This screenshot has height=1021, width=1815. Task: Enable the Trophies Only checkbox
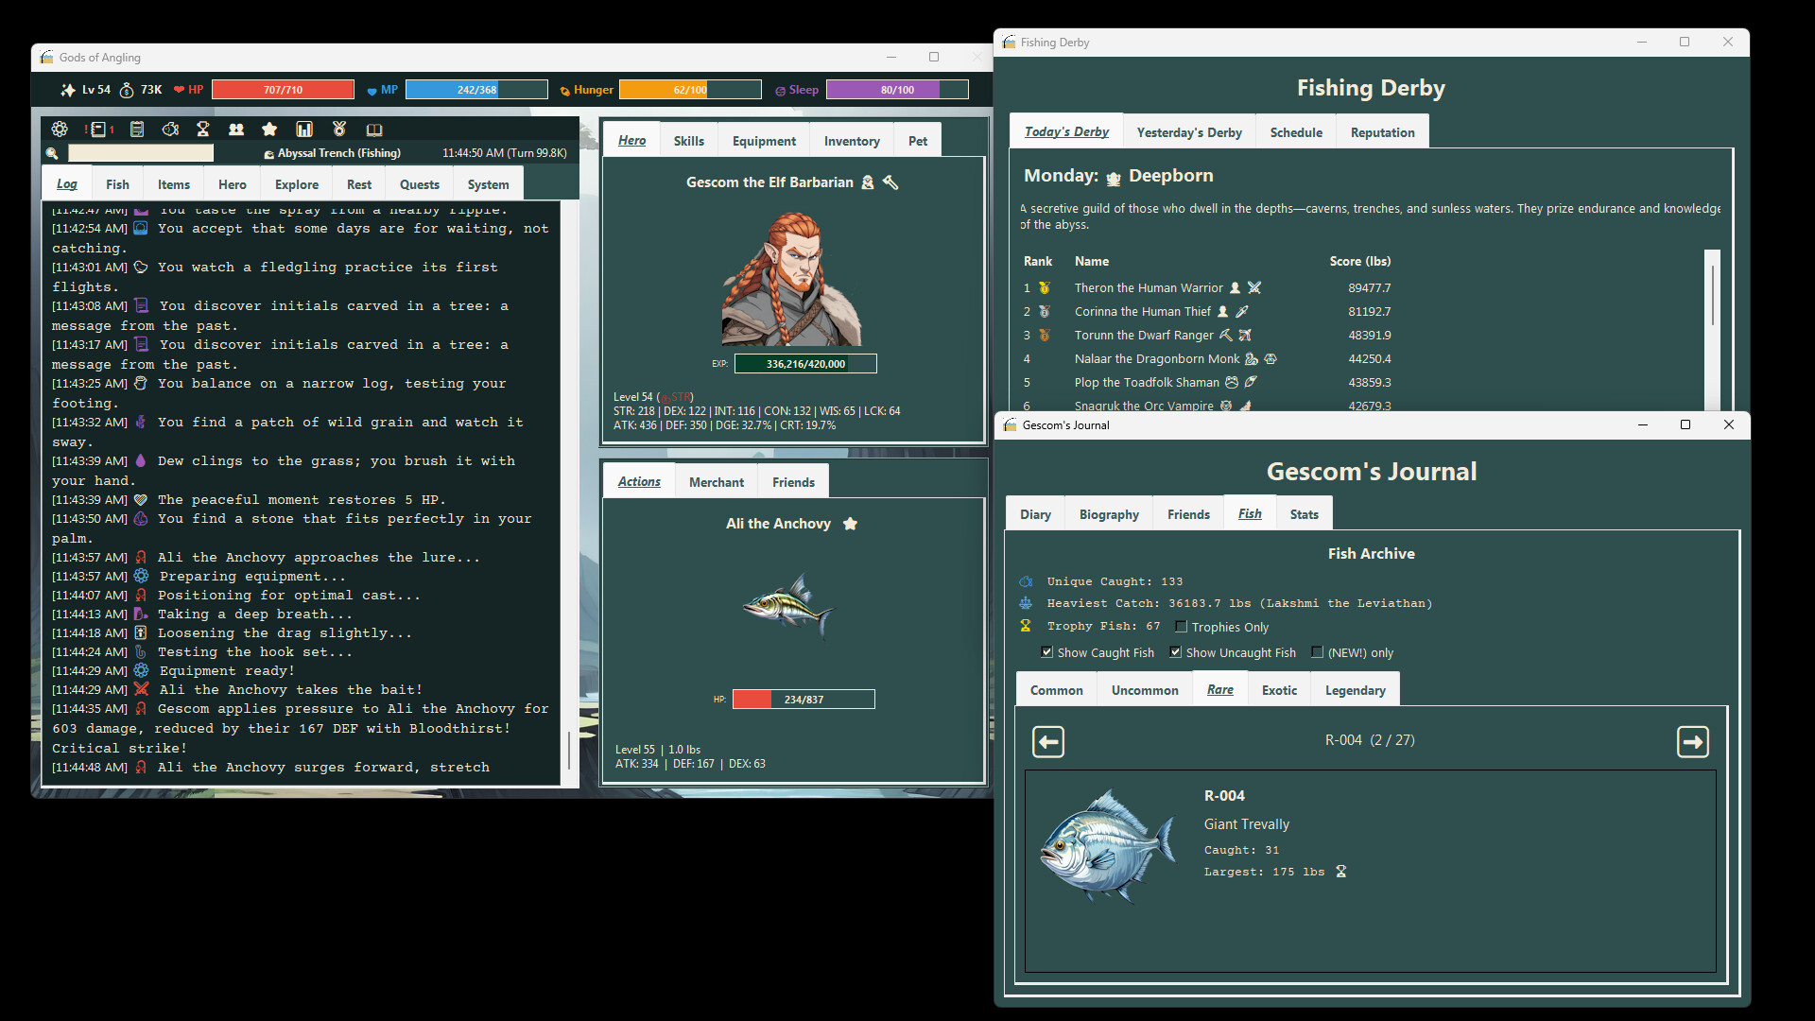1181,626
